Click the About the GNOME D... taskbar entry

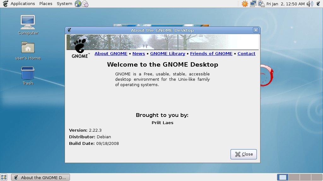pos(41,177)
